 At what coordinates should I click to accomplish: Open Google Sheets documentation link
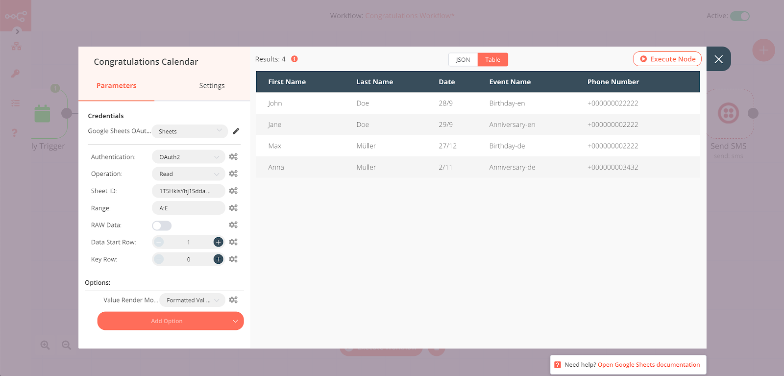(648, 365)
